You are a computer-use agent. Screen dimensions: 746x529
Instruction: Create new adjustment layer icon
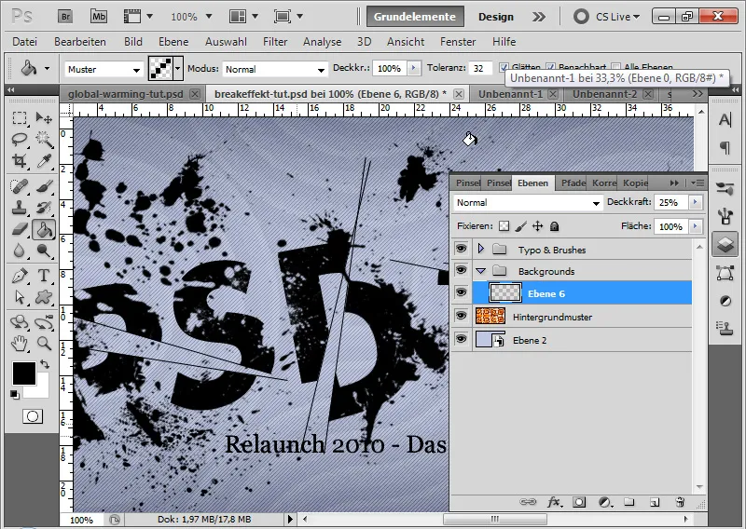[x=604, y=502]
